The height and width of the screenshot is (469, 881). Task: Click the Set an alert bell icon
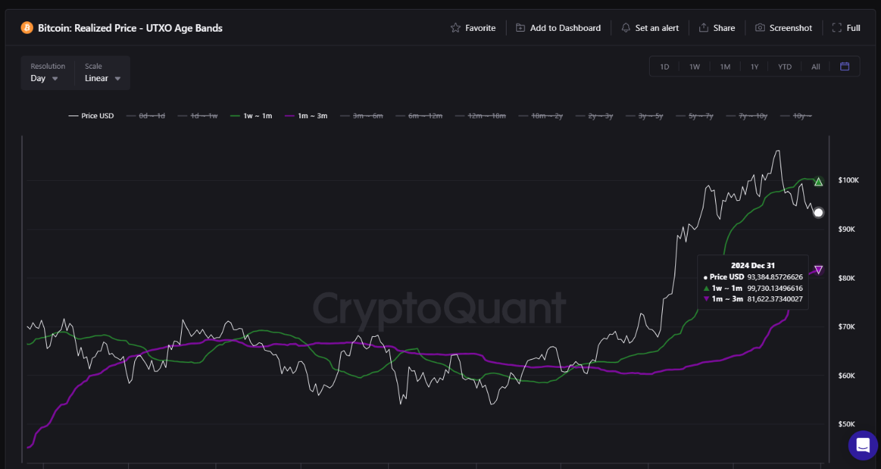(x=626, y=28)
